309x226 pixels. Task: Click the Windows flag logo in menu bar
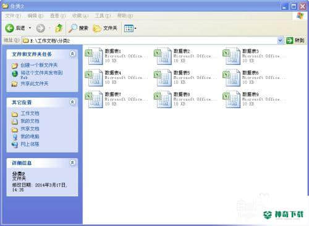(x=300, y=16)
